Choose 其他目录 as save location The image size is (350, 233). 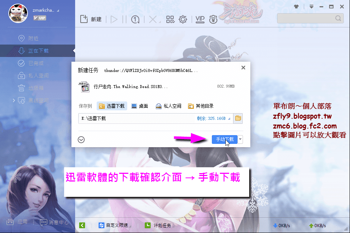coord(201,106)
